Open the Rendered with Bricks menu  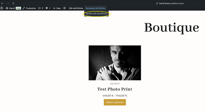click(95, 8)
